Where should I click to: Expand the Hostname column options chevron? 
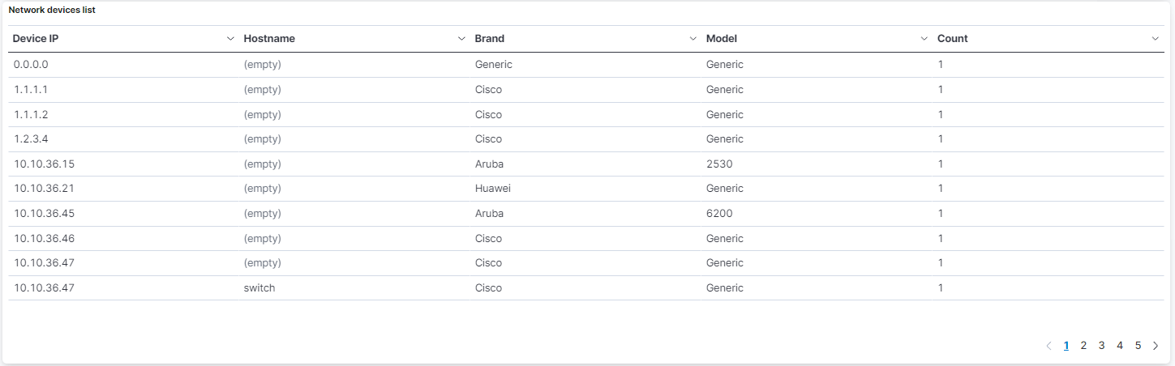tap(461, 39)
